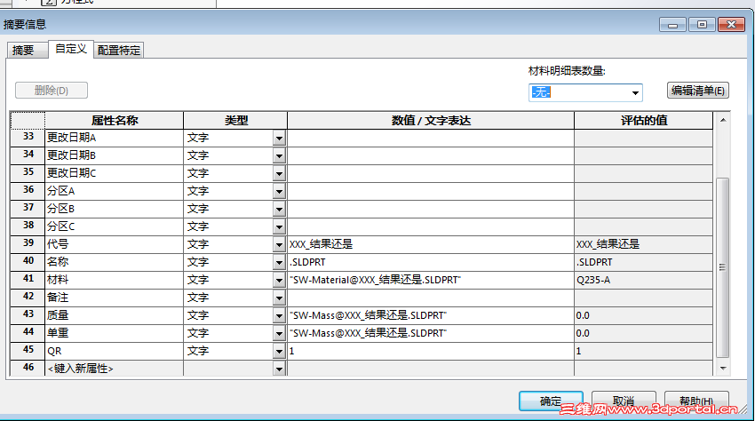
Task: Maximize the 摘要信息 dialog
Action: click(702, 25)
